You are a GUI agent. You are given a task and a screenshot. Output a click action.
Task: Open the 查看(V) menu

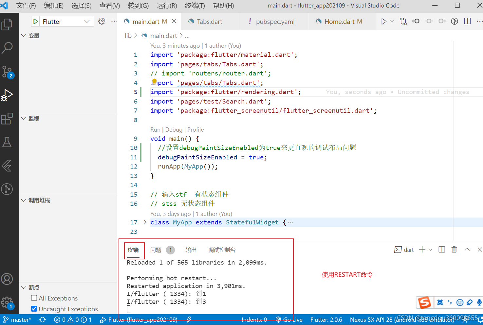coord(110,6)
